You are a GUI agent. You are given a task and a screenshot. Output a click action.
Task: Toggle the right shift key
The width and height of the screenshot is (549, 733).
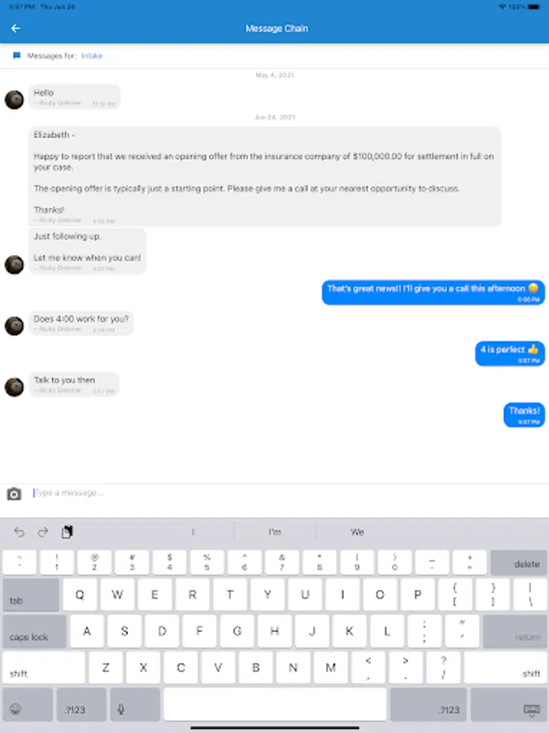click(505, 668)
